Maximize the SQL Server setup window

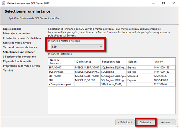[x=164, y=3]
